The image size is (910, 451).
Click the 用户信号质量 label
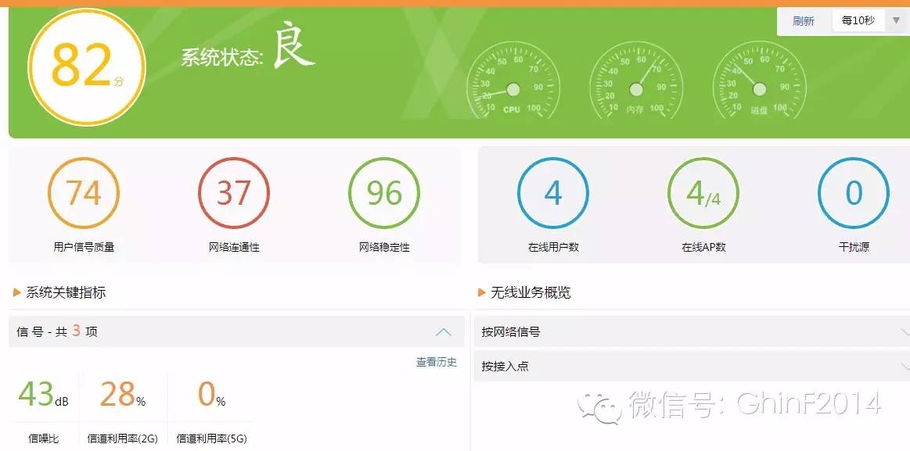(84, 248)
